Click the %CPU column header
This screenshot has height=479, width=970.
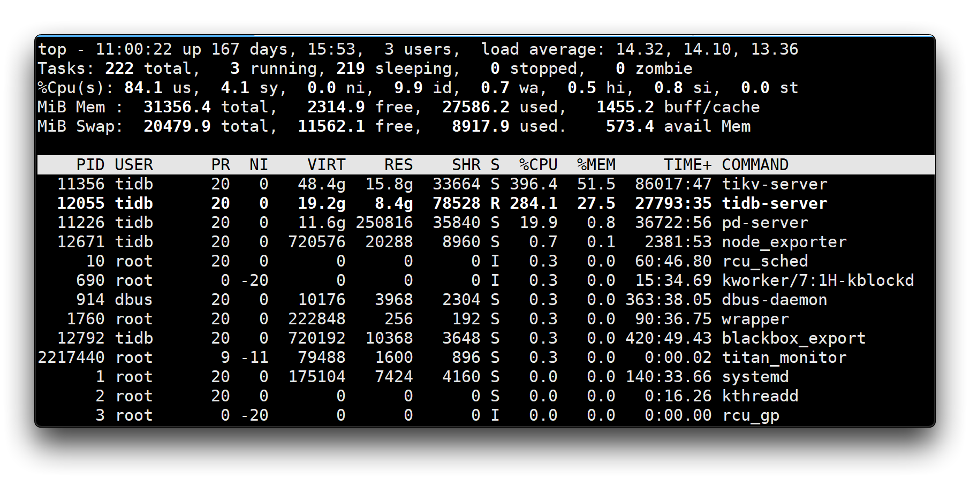point(539,165)
